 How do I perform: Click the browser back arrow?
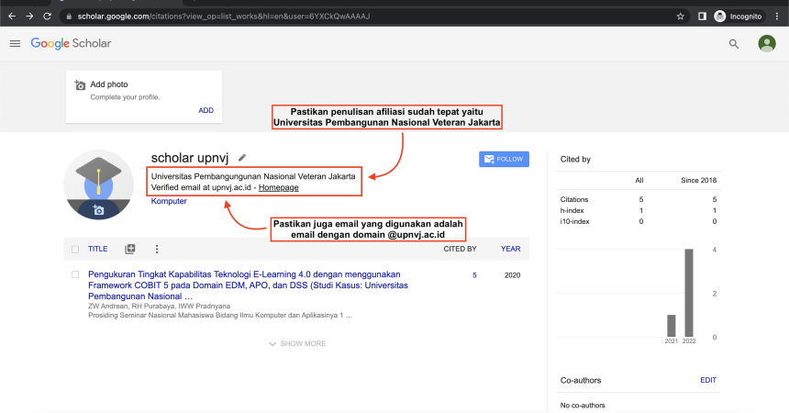pyautogui.click(x=11, y=16)
